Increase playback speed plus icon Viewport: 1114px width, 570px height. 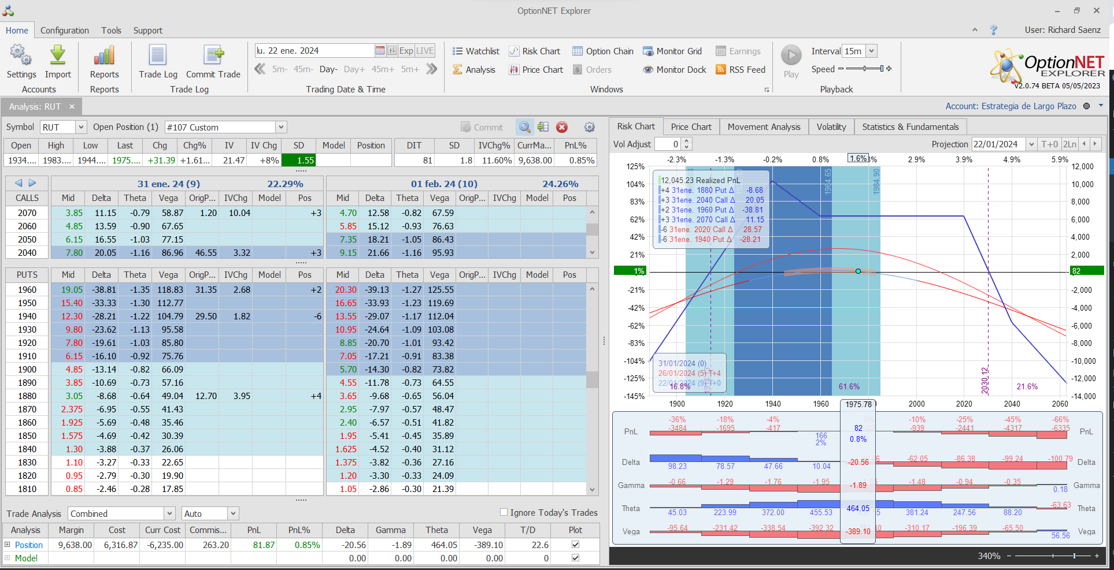click(889, 69)
